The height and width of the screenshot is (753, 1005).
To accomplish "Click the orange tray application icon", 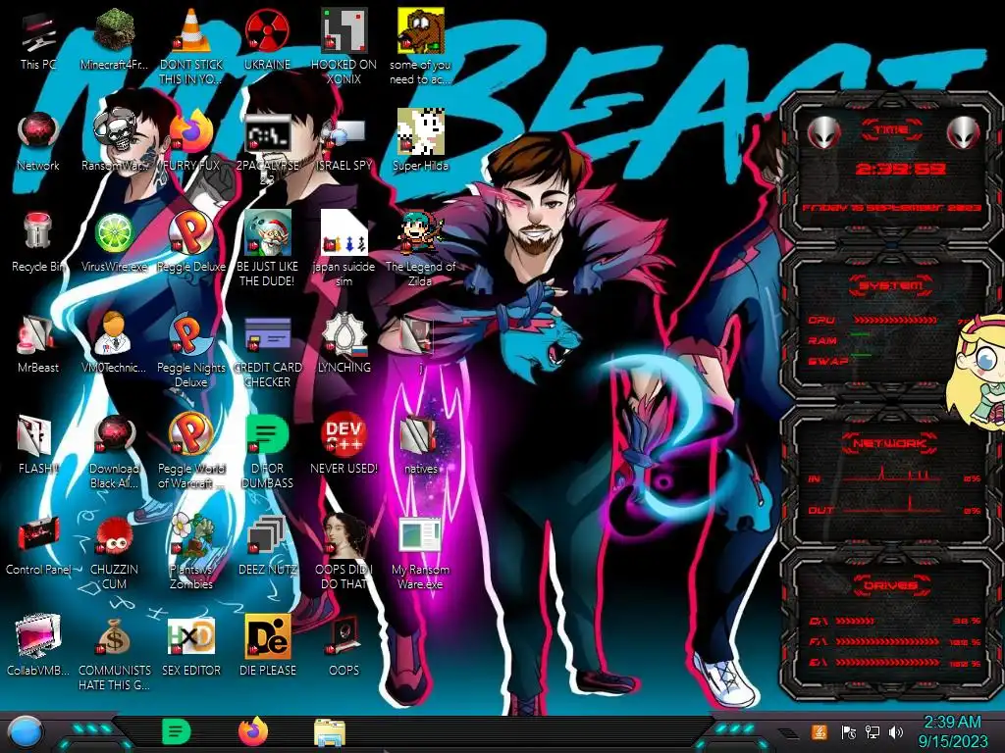I will [x=820, y=731].
